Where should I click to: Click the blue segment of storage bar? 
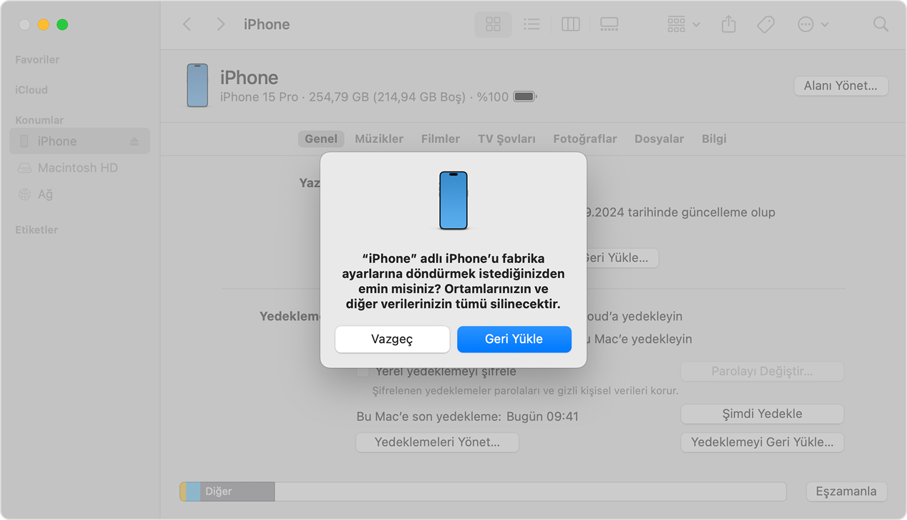193,491
